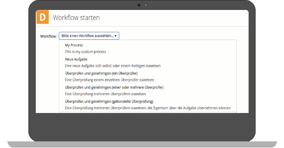
Task: Select 'My Process' workflow option
Action: click(x=74, y=45)
